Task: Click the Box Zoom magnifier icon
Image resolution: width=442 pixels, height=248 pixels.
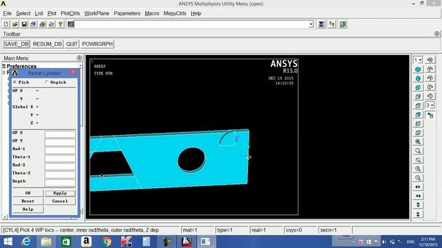Action: click(x=418, y=151)
